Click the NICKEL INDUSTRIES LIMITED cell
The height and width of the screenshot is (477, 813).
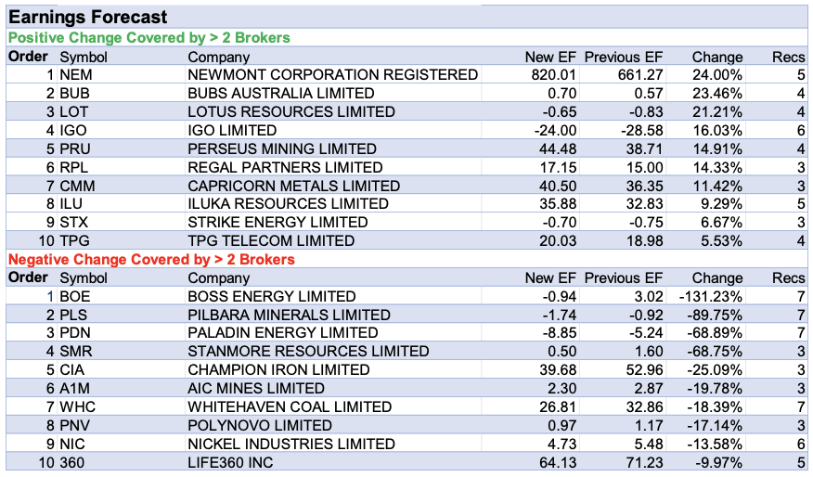click(x=290, y=444)
